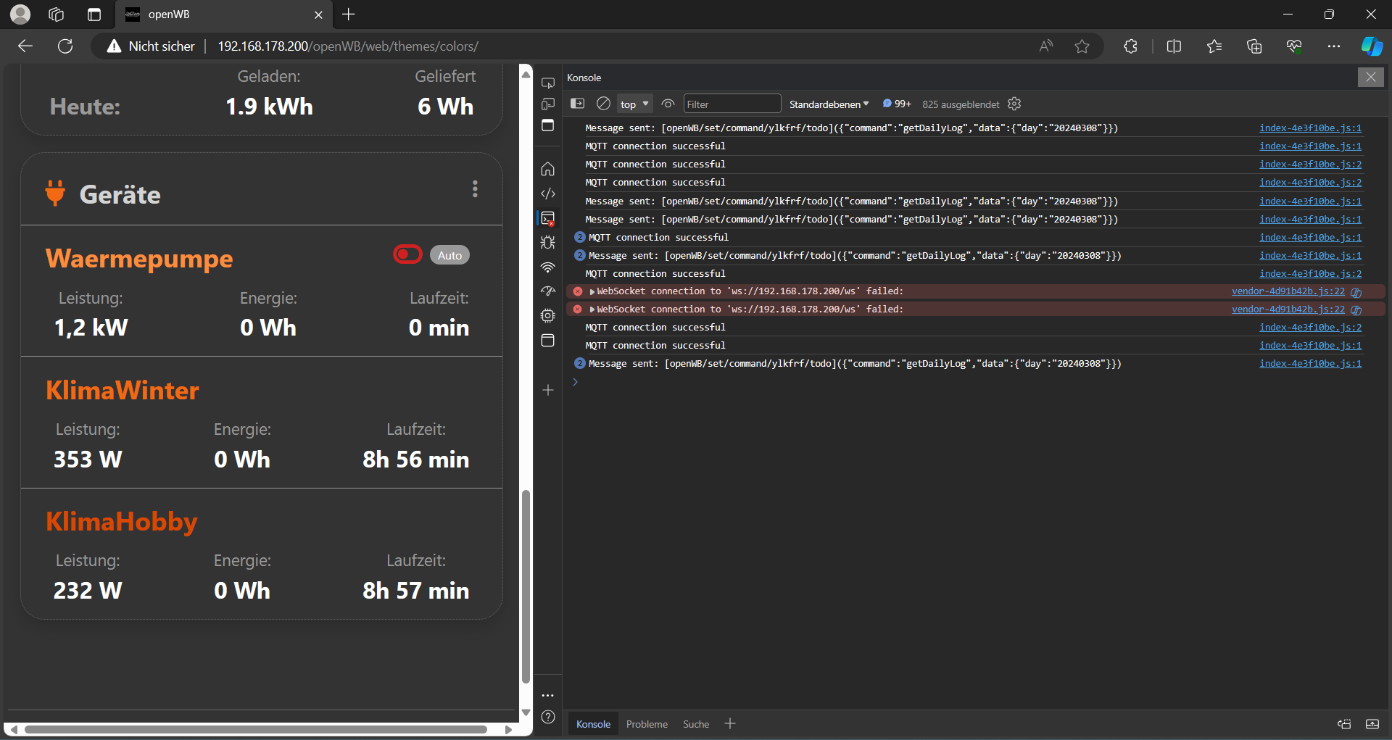1392x740 pixels.
Task: Clear the console with the clear icon
Action: [x=603, y=104]
